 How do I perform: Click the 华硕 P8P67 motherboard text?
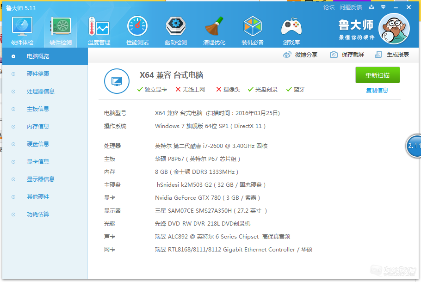[x=198, y=159]
